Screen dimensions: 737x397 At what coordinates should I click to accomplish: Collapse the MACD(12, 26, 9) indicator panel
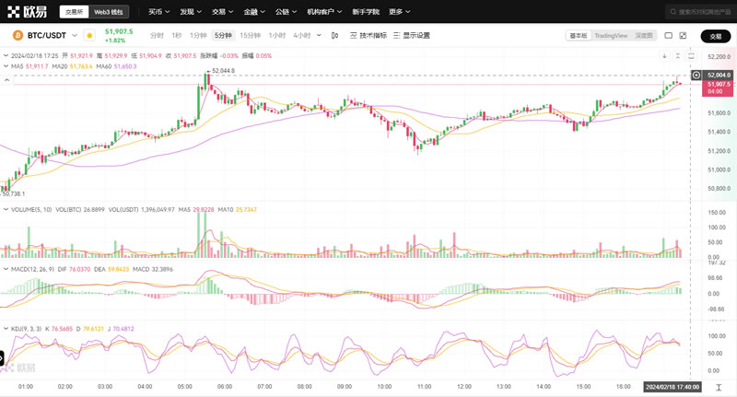[x=6, y=269]
